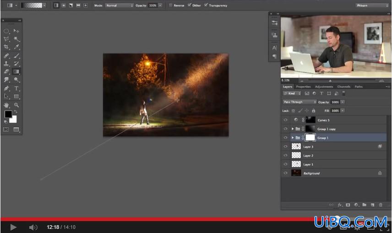Uncheck the Dither option
Screen dimensions: 392x233
pos(190,5)
